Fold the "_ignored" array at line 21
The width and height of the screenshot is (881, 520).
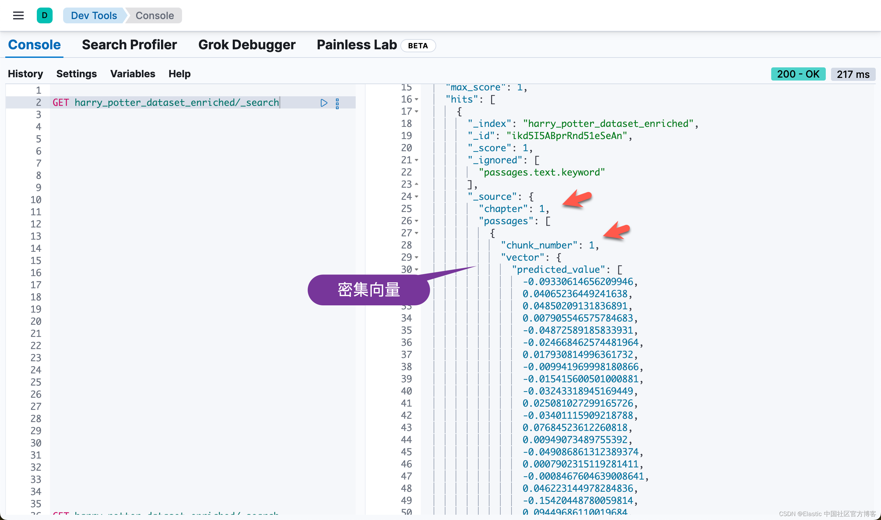click(x=417, y=160)
